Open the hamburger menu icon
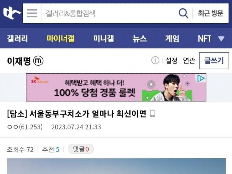Viewport: 232px width, 174px height. pyautogui.click(x=32, y=13)
